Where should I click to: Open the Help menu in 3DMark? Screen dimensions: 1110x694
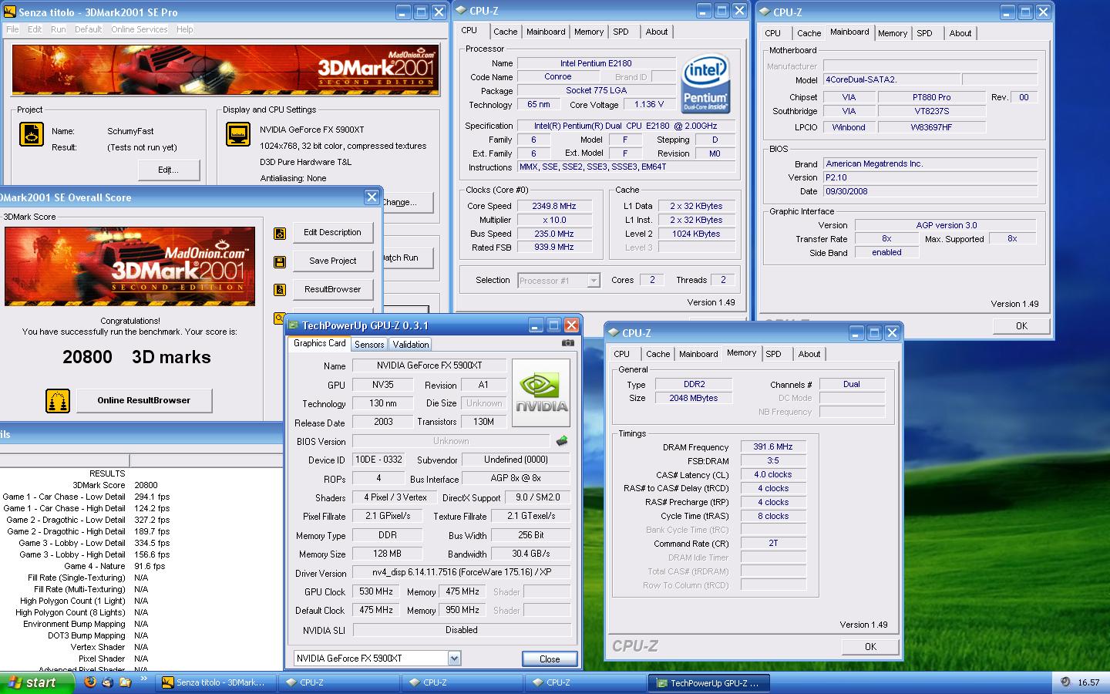click(185, 29)
